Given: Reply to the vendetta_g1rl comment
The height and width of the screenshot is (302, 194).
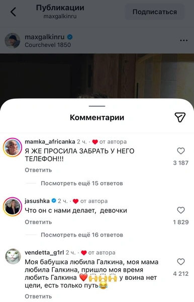Looking at the screenshot, I should pyautogui.click(x=38, y=296).
